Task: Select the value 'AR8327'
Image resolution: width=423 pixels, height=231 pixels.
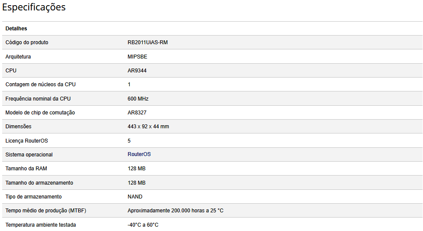Action: coord(137,113)
